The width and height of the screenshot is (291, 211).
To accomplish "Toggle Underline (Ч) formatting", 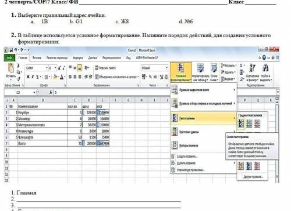I will [x=37, y=77].
